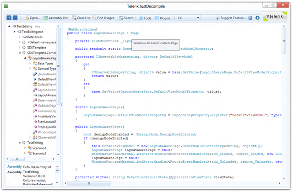Click Find Usages in the toolbar

(105, 18)
